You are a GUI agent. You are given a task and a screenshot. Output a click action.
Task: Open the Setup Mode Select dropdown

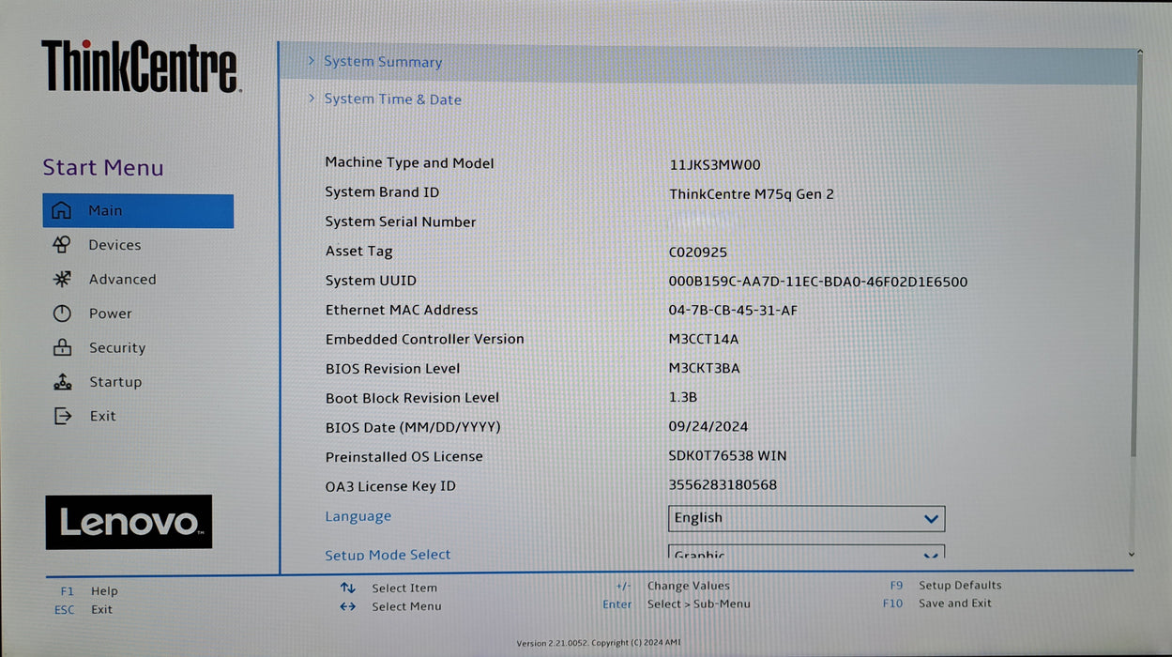806,553
